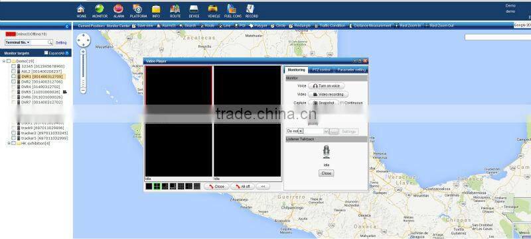Screen dimensions: 531x239
Task: Click the talkback microphone icon
Action: [x=327, y=152]
